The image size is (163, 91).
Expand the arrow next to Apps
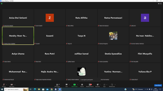pos(107,85)
